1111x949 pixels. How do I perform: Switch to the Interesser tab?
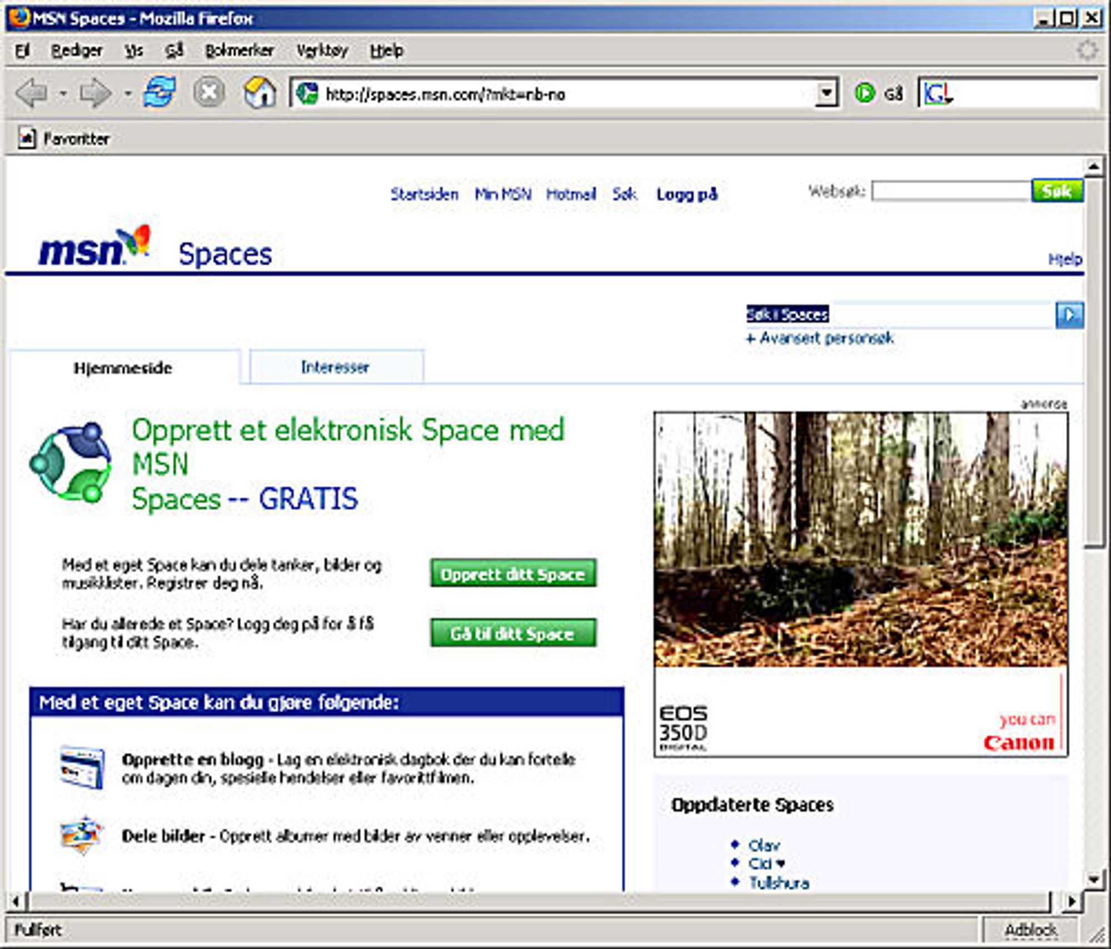(337, 367)
